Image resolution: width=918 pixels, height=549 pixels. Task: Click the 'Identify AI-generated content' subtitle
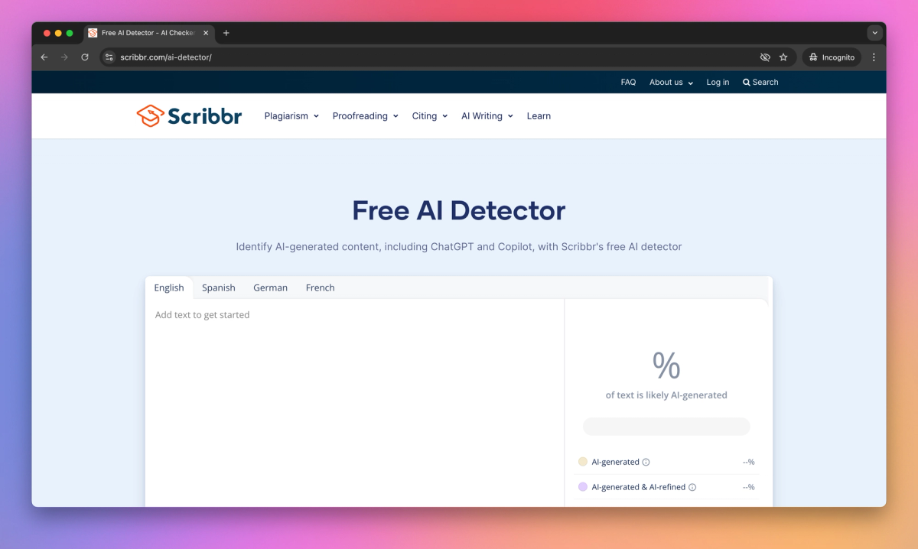pos(459,247)
